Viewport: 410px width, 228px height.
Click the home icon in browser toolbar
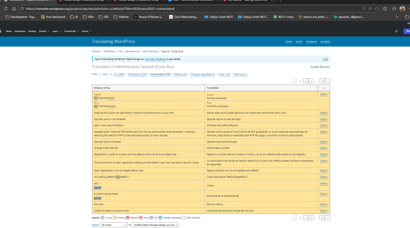[14, 8]
